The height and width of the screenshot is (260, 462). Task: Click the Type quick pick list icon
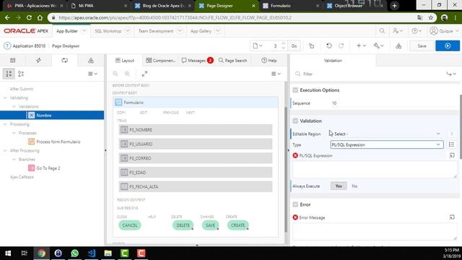click(451, 144)
